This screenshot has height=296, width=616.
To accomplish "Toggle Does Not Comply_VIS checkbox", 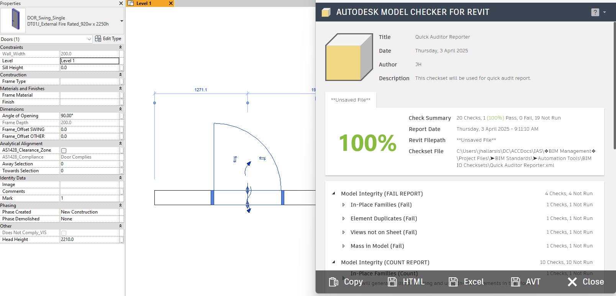I will tap(64, 233).
